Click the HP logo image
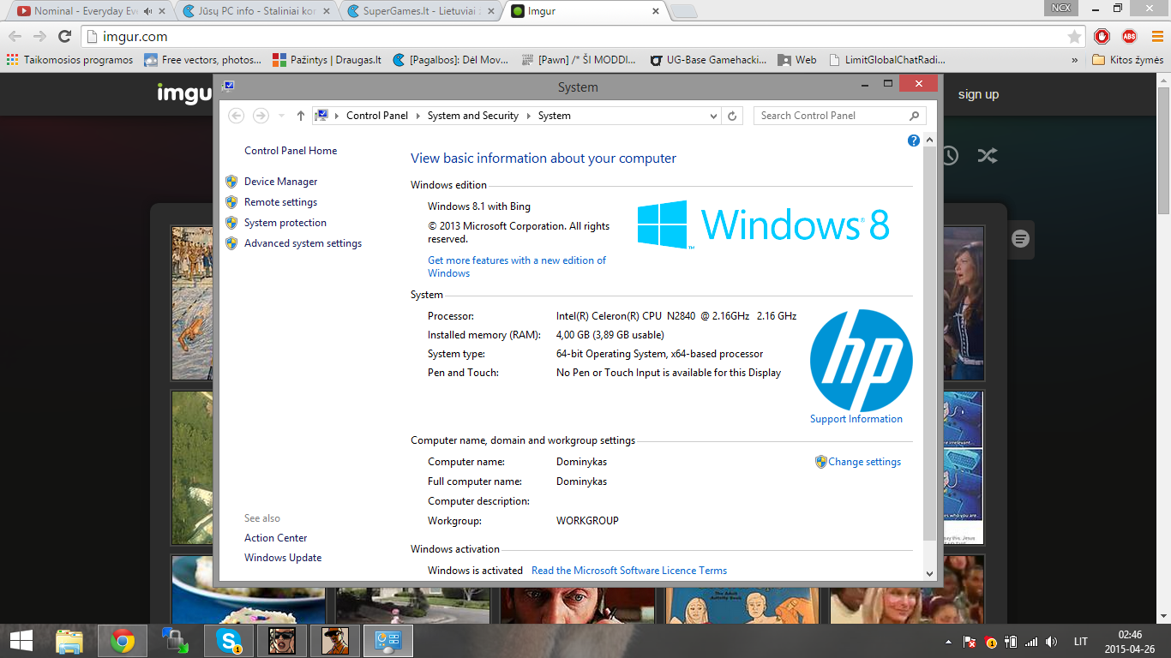This screenshot has height=658, width=1171. click(861, 361)
